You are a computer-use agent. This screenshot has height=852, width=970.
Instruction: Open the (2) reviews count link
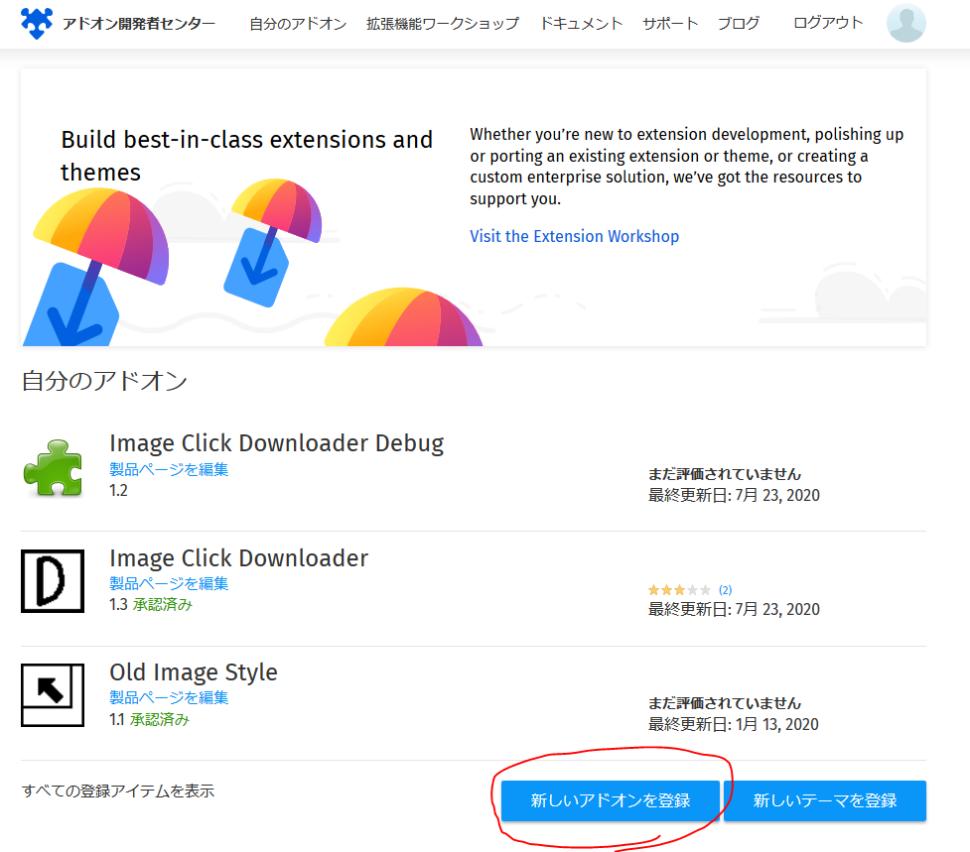click(x=726, y=590)
